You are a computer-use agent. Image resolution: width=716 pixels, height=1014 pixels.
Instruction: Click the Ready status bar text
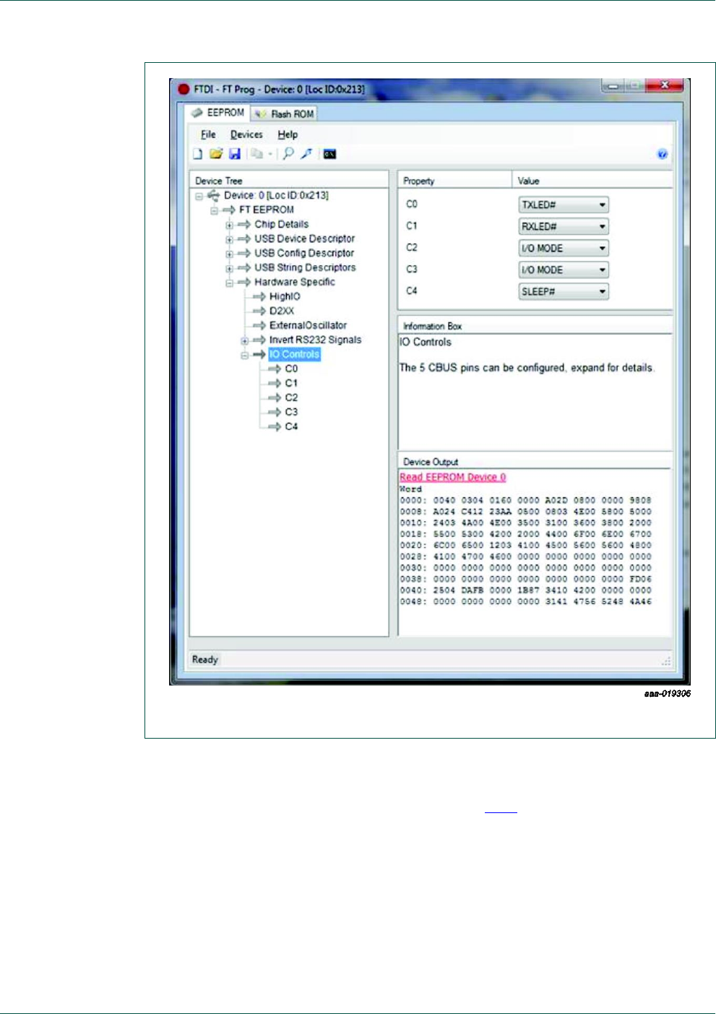click(204, 659)
